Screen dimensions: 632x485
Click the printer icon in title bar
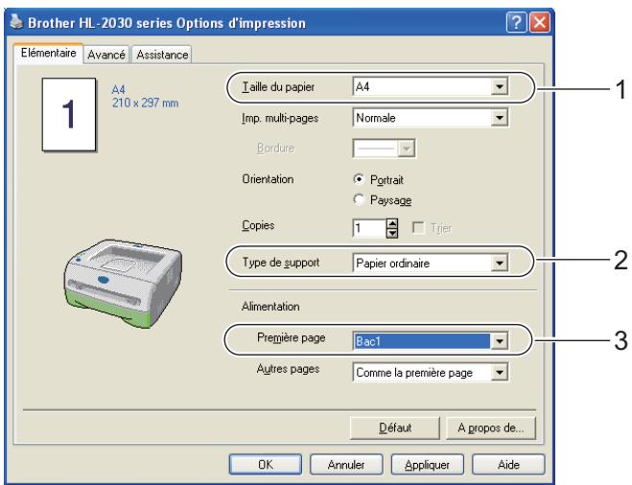click(16, 22)
